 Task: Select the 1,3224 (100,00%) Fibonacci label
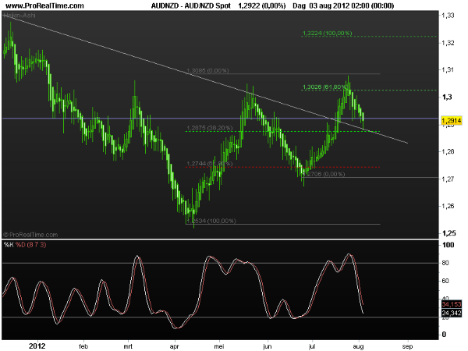327,33
